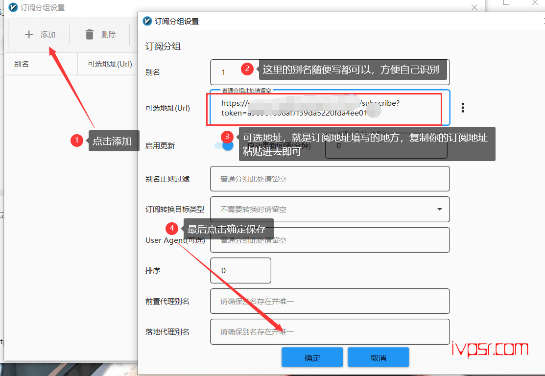Click the v2rayN logo in the background window title
The image size is (545, 376).
tap(13, 7)
